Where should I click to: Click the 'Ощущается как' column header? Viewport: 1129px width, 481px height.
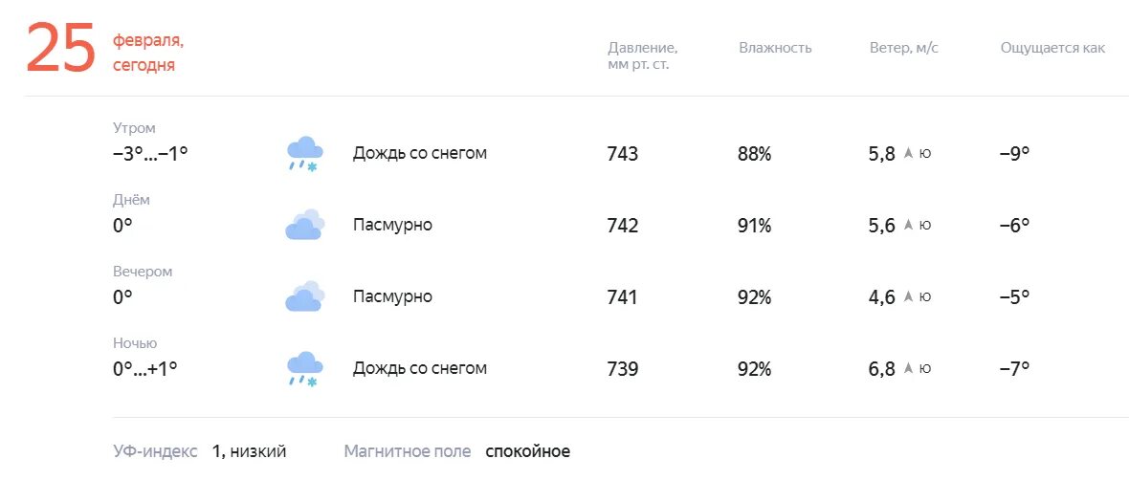[1052, 48]
